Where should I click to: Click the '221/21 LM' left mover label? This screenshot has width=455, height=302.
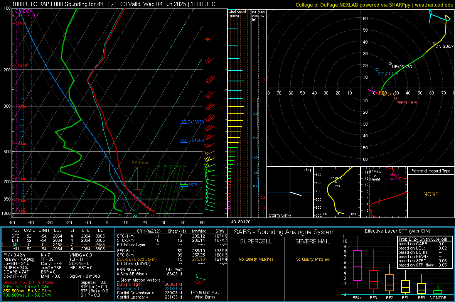pos(388,74)
